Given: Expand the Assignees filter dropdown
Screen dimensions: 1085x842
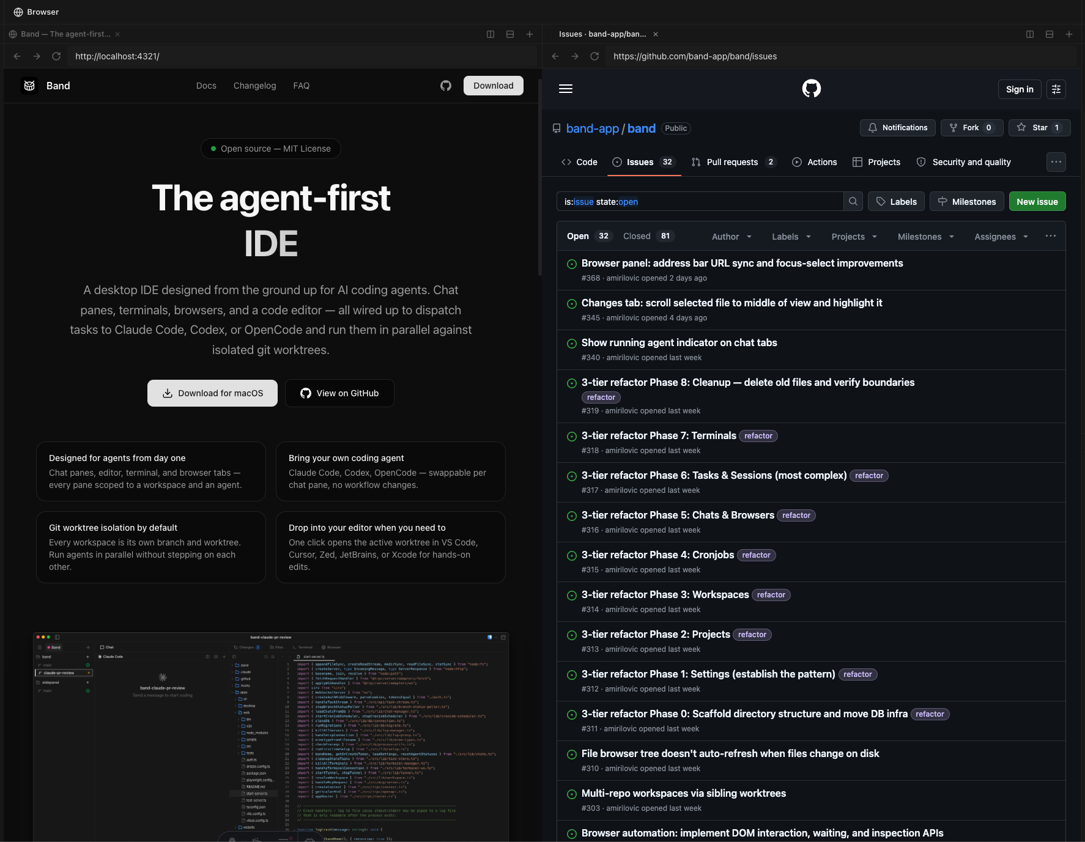Looking at the screenshot, I should pos(1001,237).
